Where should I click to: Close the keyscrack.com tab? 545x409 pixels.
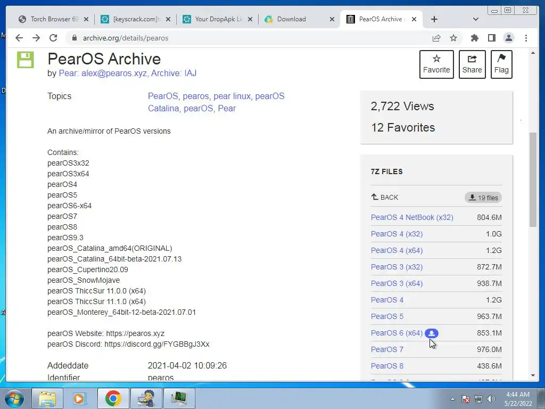(x=168, y=19)
